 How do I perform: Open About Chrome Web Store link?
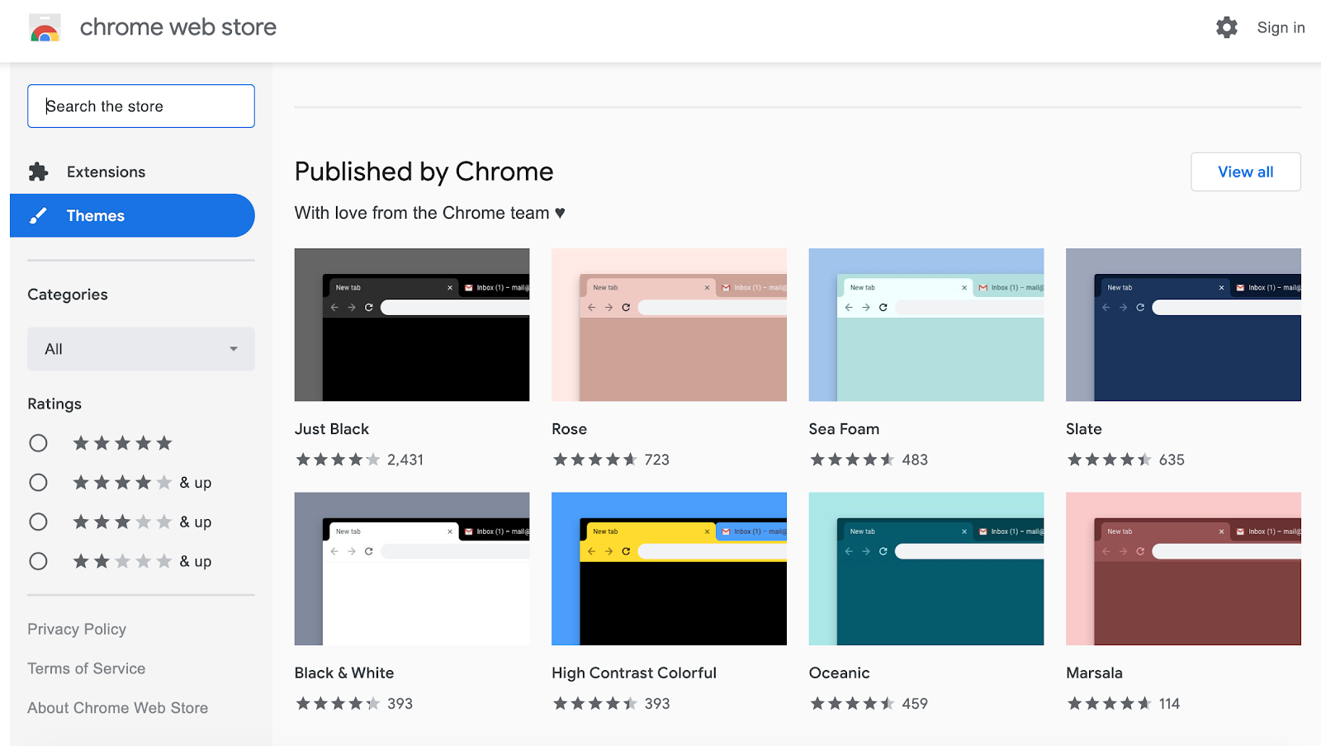pos(118,708)
